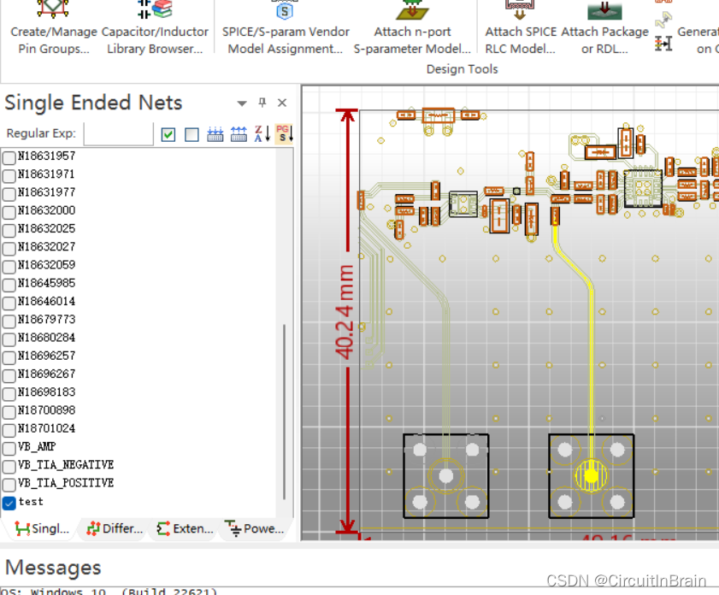Click PG/S sort nets icon
The height and width of the screenshot is (595, 719).
tap(284, 134)
